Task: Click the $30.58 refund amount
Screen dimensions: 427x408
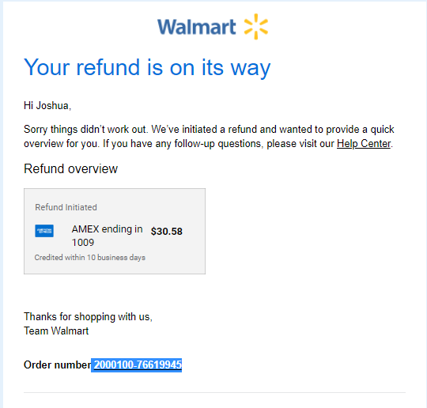Action: (167, 231)
